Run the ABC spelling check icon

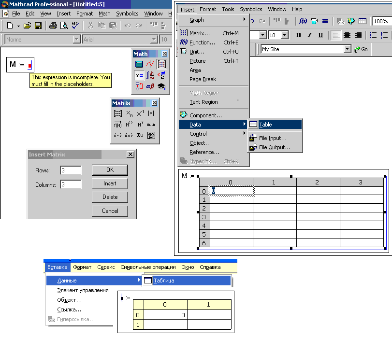point(75,26)
